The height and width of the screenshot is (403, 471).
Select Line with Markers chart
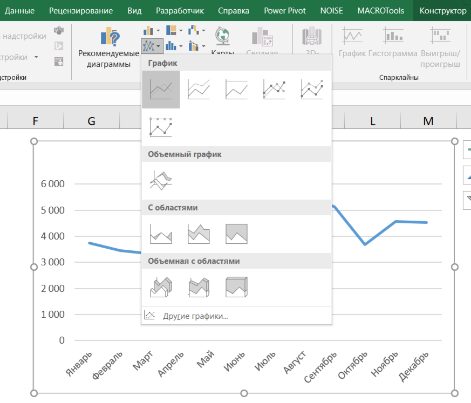(274, 90)
